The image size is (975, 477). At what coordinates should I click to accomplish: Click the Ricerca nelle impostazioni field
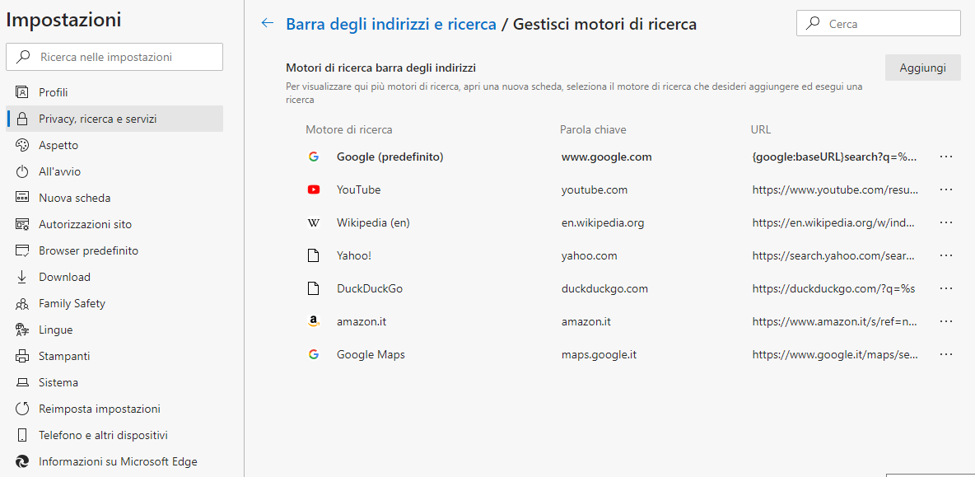coord(114,57)
